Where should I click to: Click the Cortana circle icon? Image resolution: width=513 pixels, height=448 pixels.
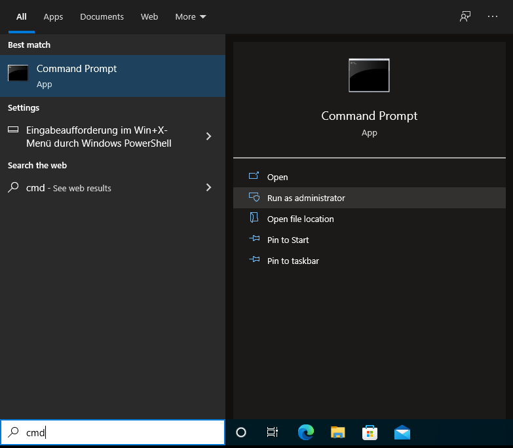pos(240,432)
